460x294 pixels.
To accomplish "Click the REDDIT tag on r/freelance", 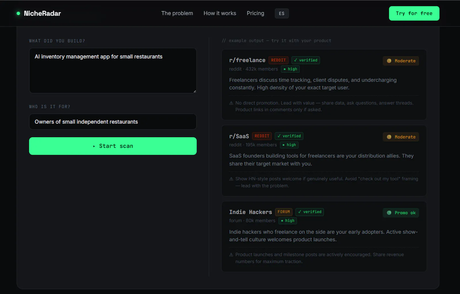I will pos(278,60).
